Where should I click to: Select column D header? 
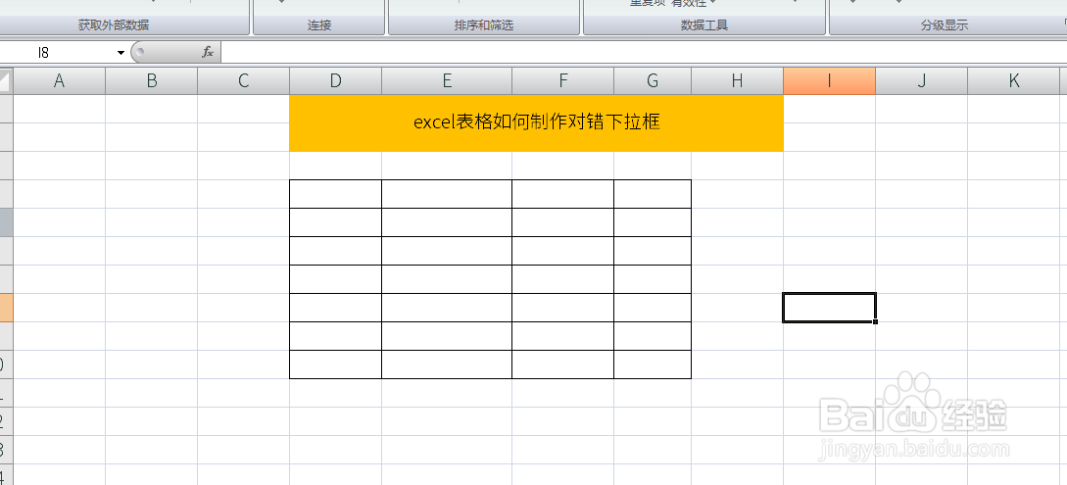pyautogui.click(x=335, y=81)
